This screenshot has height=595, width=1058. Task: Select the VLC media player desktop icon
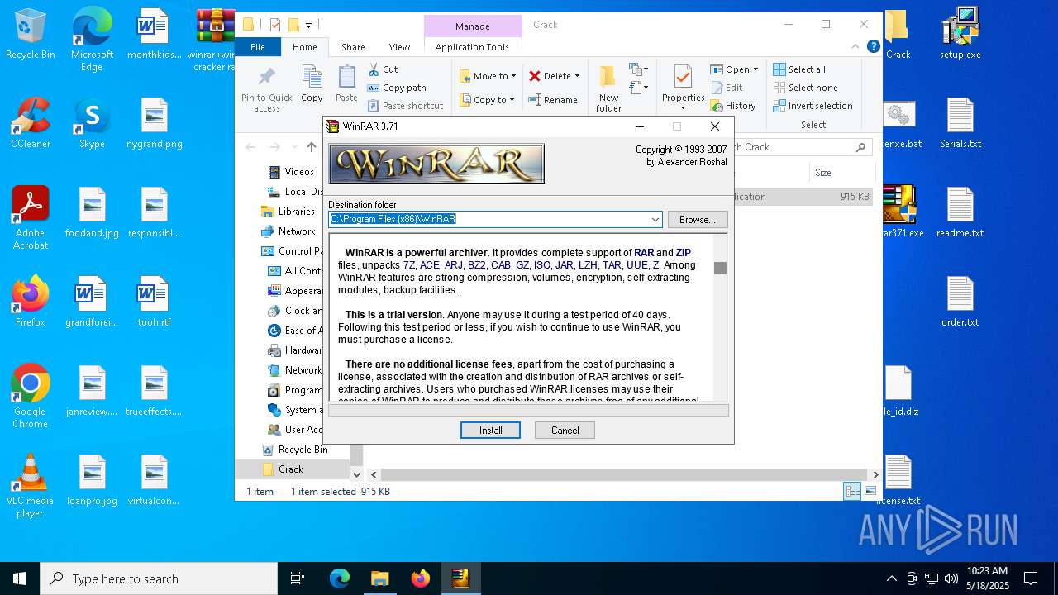(x=31, y=486)
